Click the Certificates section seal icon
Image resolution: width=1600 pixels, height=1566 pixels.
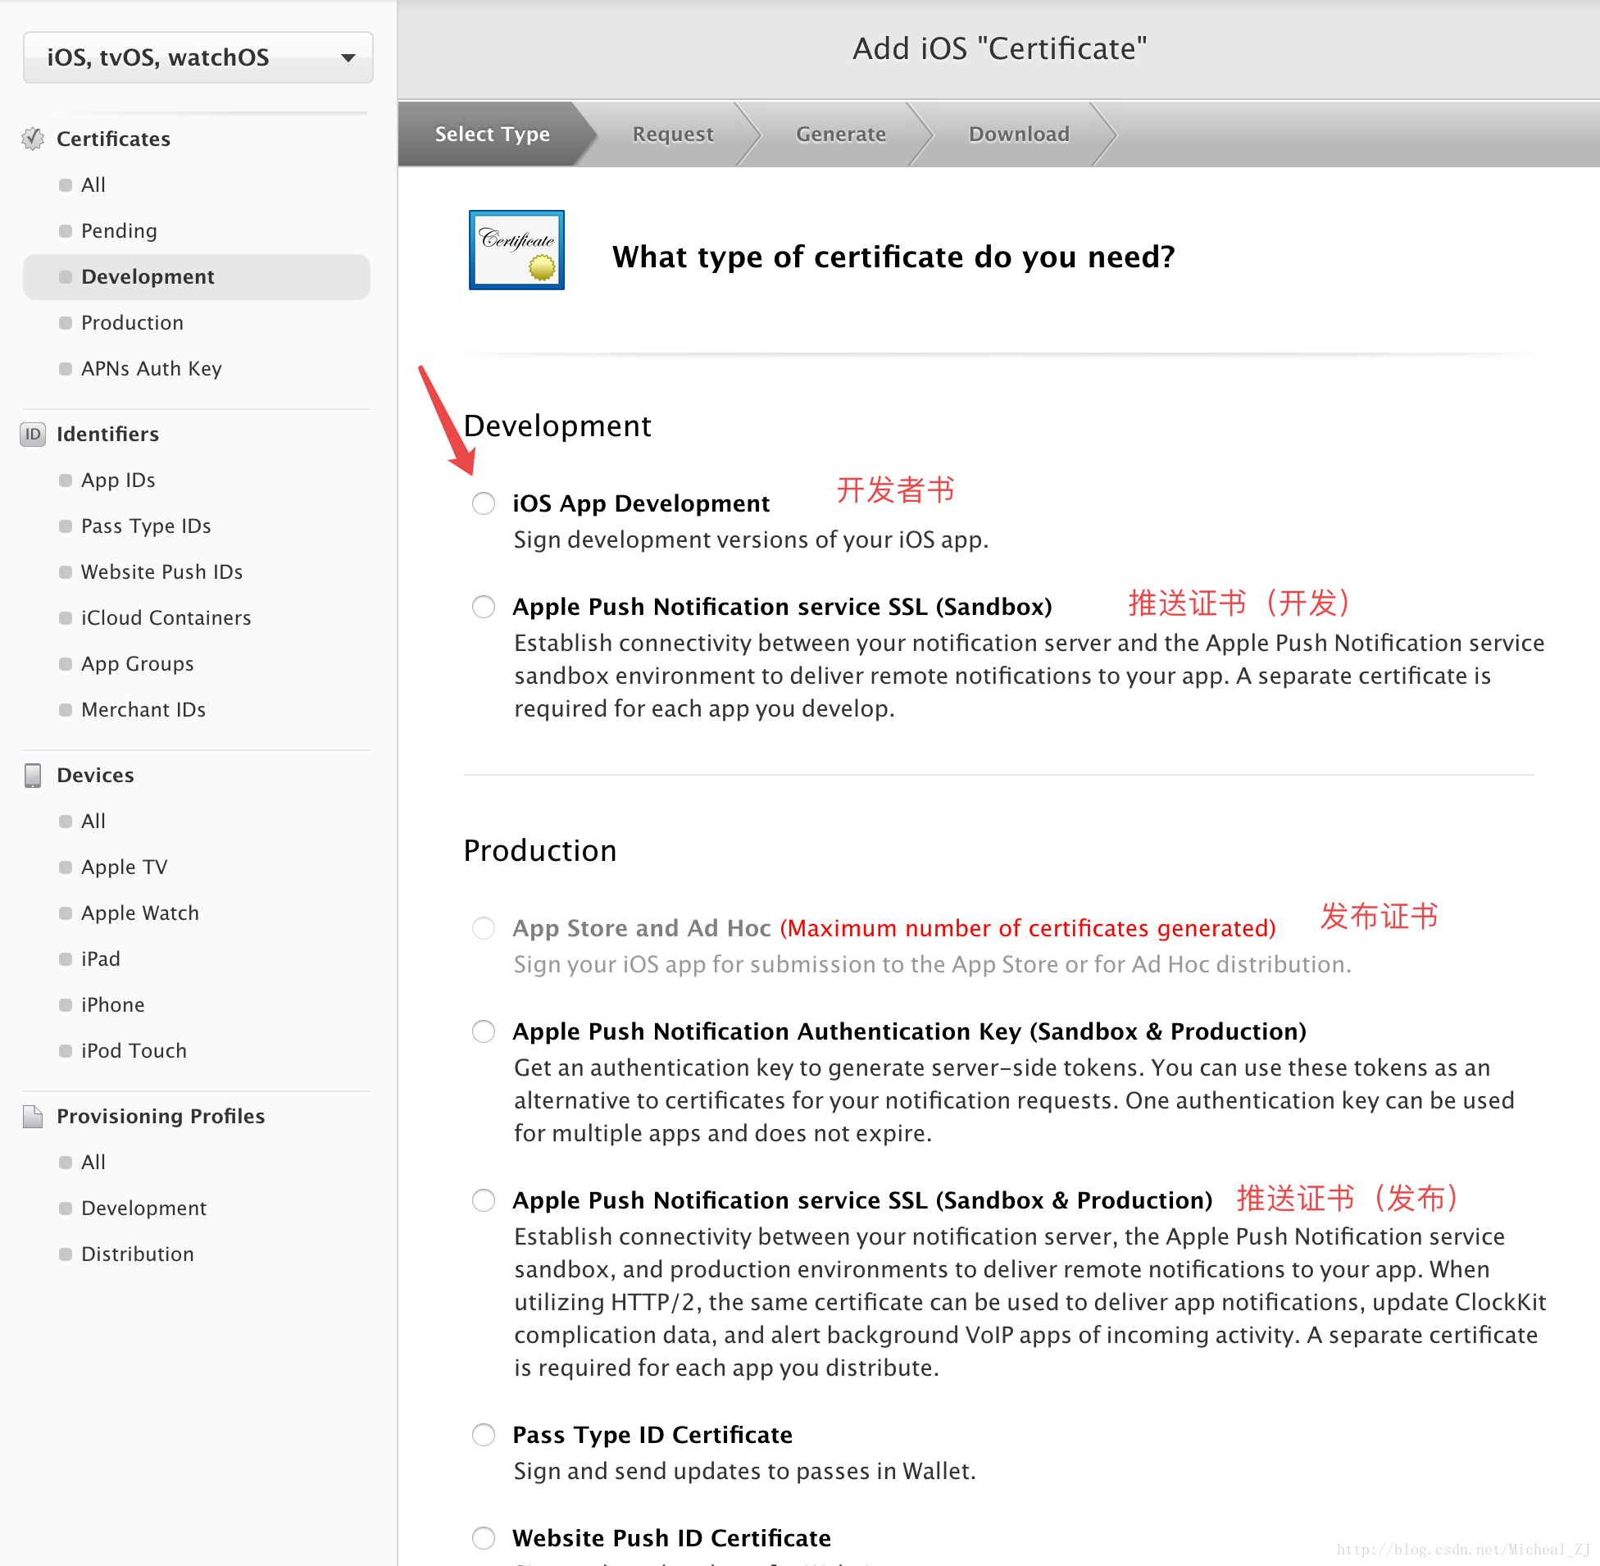(33, 139)
